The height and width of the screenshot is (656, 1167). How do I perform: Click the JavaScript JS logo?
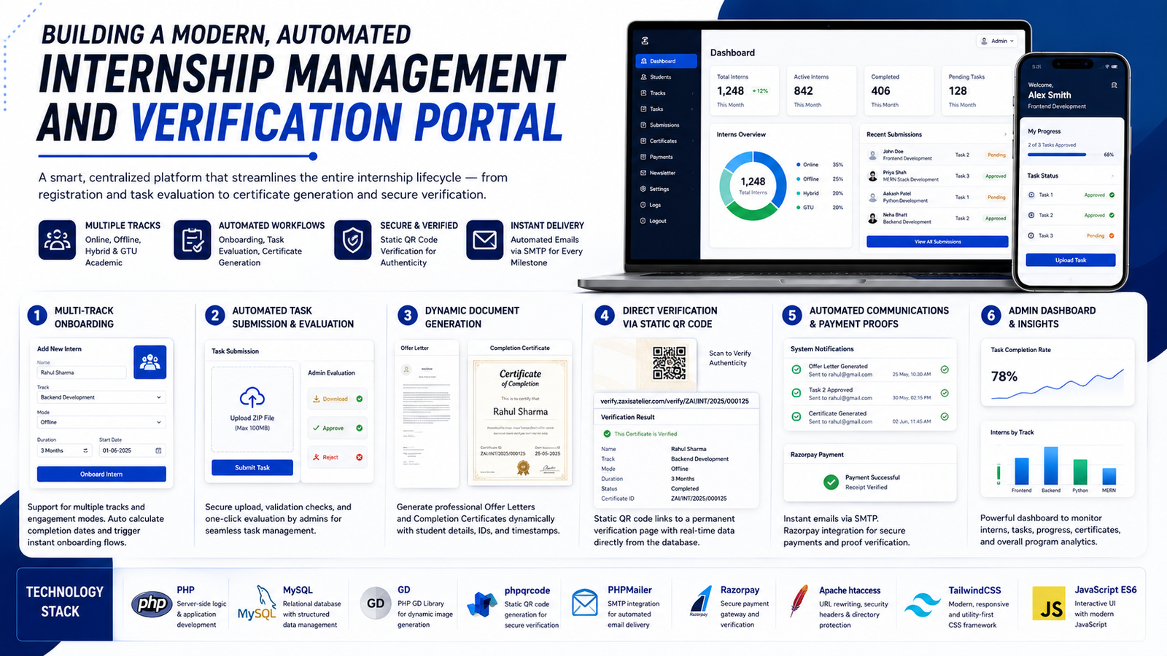click(1049, 604)
